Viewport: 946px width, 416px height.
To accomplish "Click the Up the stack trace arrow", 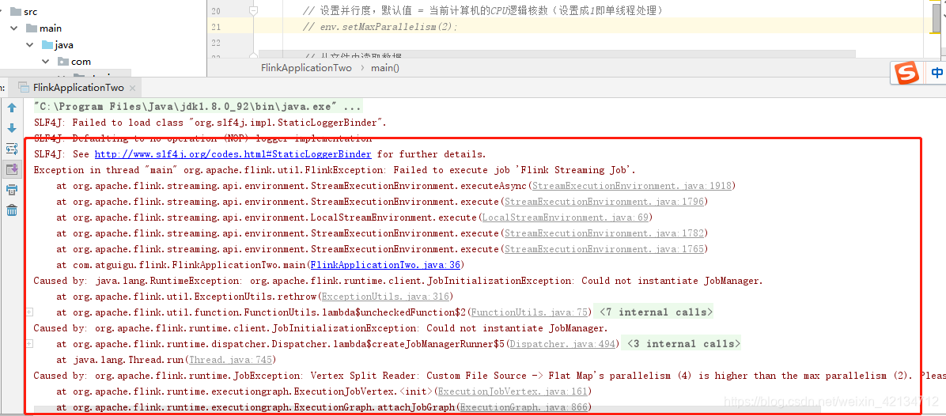I will (x=11, y=108).
